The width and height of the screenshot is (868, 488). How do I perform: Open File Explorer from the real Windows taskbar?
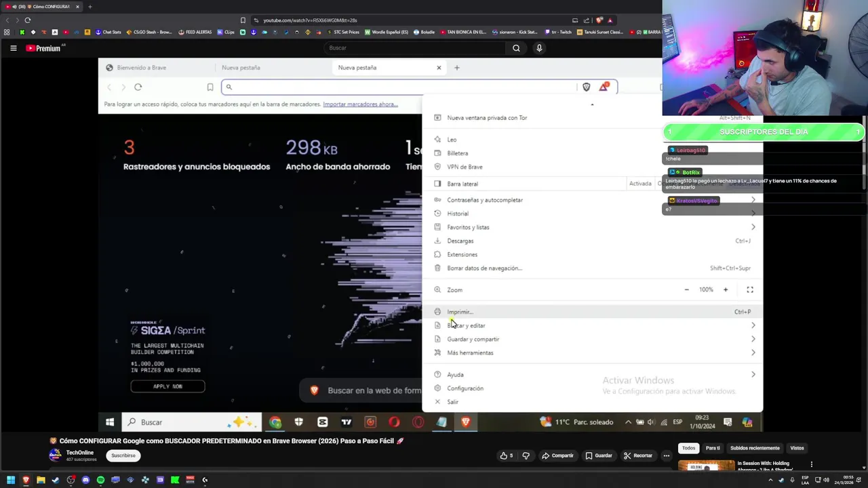coord(41,480)
